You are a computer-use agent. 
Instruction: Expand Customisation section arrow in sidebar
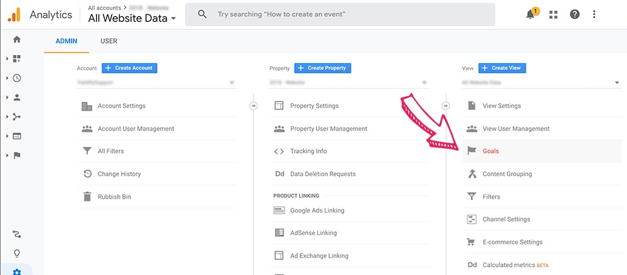click(7, 59)
